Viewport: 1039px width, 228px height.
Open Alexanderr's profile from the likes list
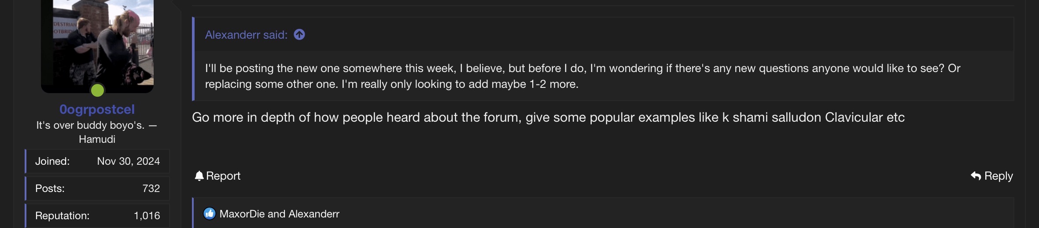tap(314, 214)
